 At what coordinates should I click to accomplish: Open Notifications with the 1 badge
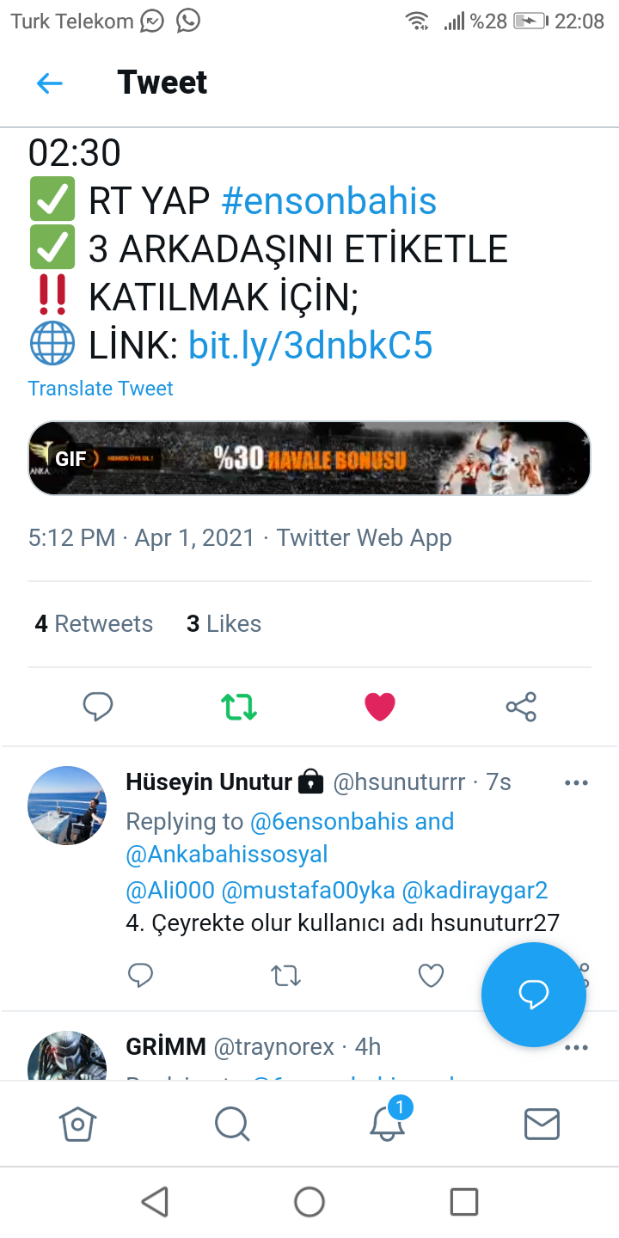pyautogui.click(x=389, y=1120)
